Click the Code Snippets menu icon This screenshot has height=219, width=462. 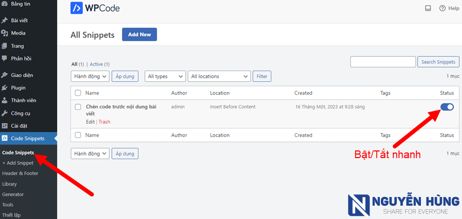(5, 139)
